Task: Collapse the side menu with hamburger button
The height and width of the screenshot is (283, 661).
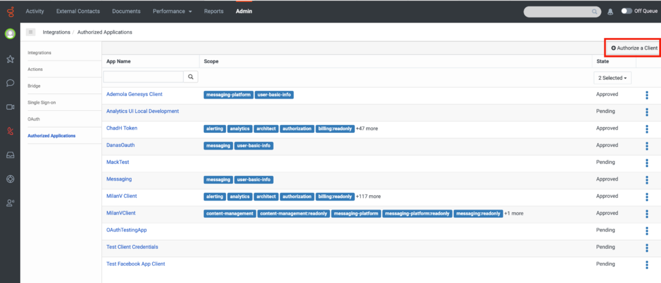Action: (30, 32)
